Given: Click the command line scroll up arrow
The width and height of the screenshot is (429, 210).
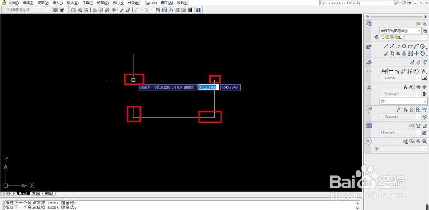Looking at the screenshot, I should coord(358,203).
